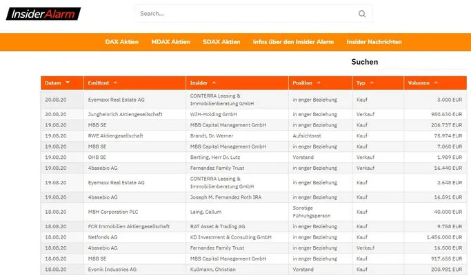Viewport: 471px width, 275px height.
Task: Click the 16.591 EUR volume cell
Action: [x=435, y=197]
